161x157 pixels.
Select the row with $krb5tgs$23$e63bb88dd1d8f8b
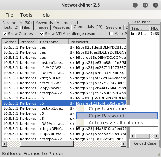click(64, 63)
